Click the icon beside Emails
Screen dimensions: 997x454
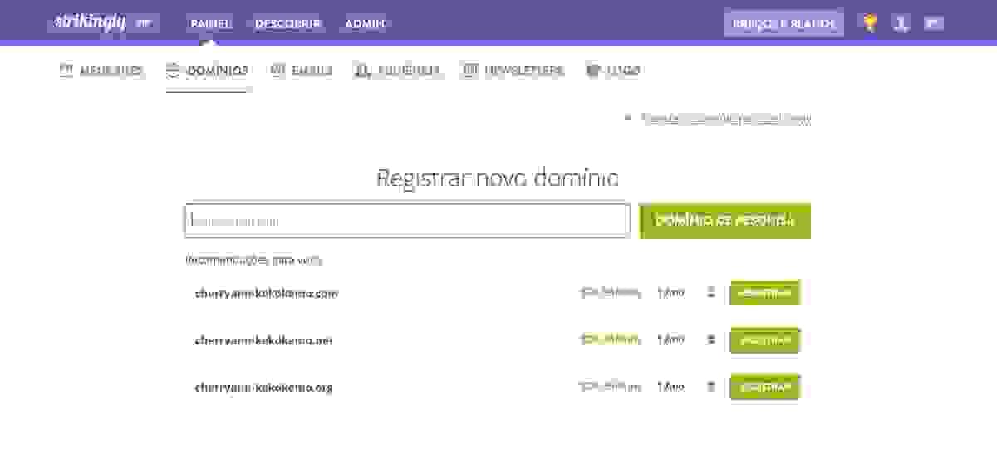[278, 71]
